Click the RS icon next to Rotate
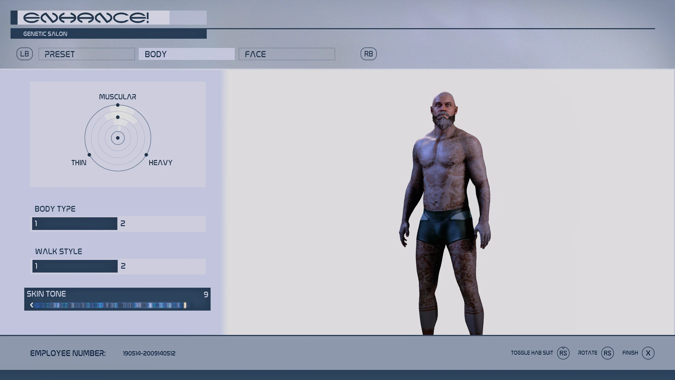 [x=607, y=353]
